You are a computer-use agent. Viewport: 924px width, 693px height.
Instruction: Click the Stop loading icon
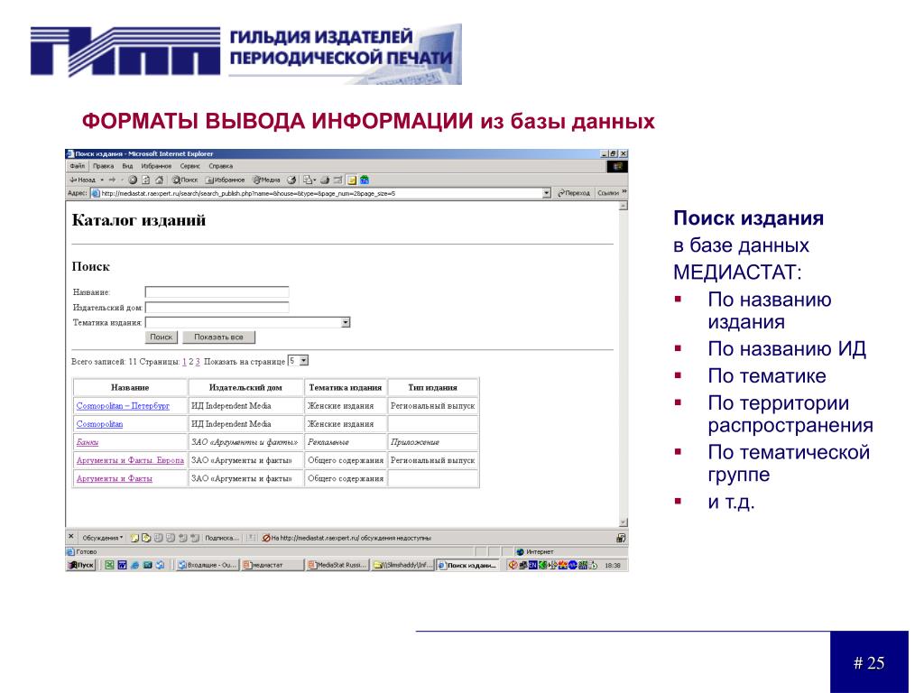(133, 180)
